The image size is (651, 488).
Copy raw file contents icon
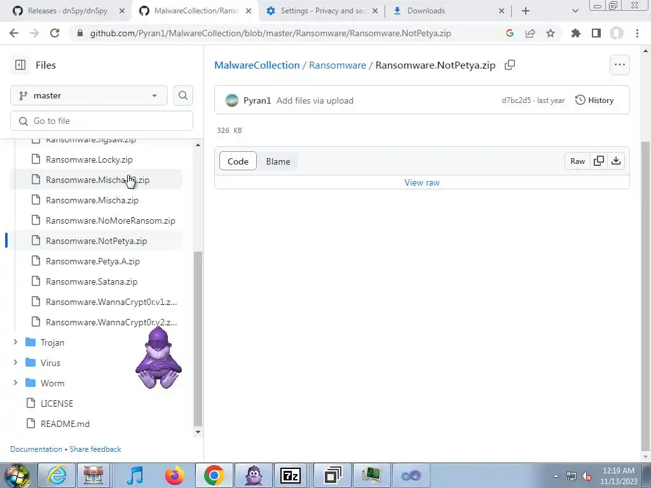[x=599, y=161]
